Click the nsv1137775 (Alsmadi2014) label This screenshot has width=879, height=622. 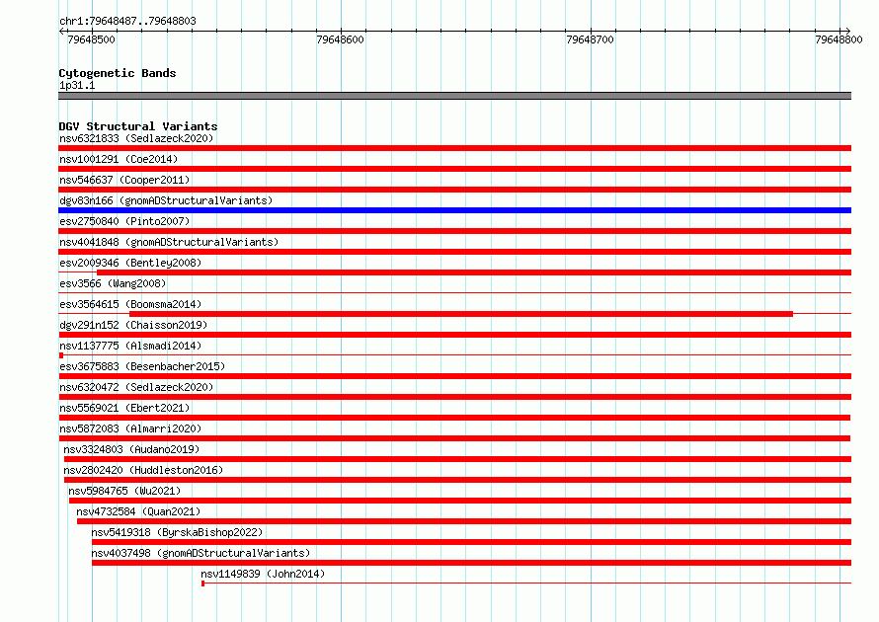130,346
